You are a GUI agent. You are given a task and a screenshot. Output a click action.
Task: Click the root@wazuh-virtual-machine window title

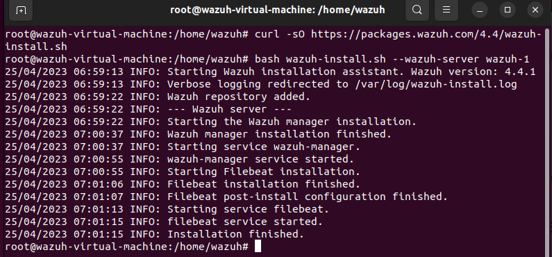tap(278, 10)
